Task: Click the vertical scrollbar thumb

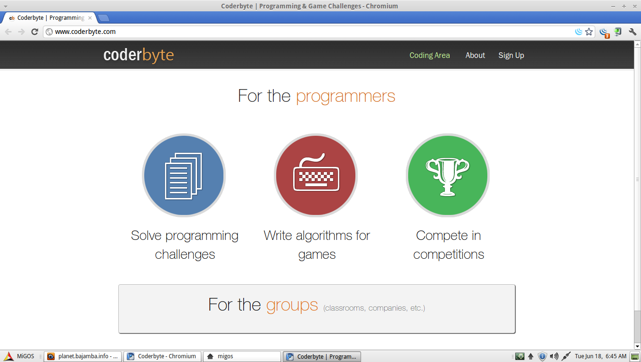Action: tap(637, 179)
